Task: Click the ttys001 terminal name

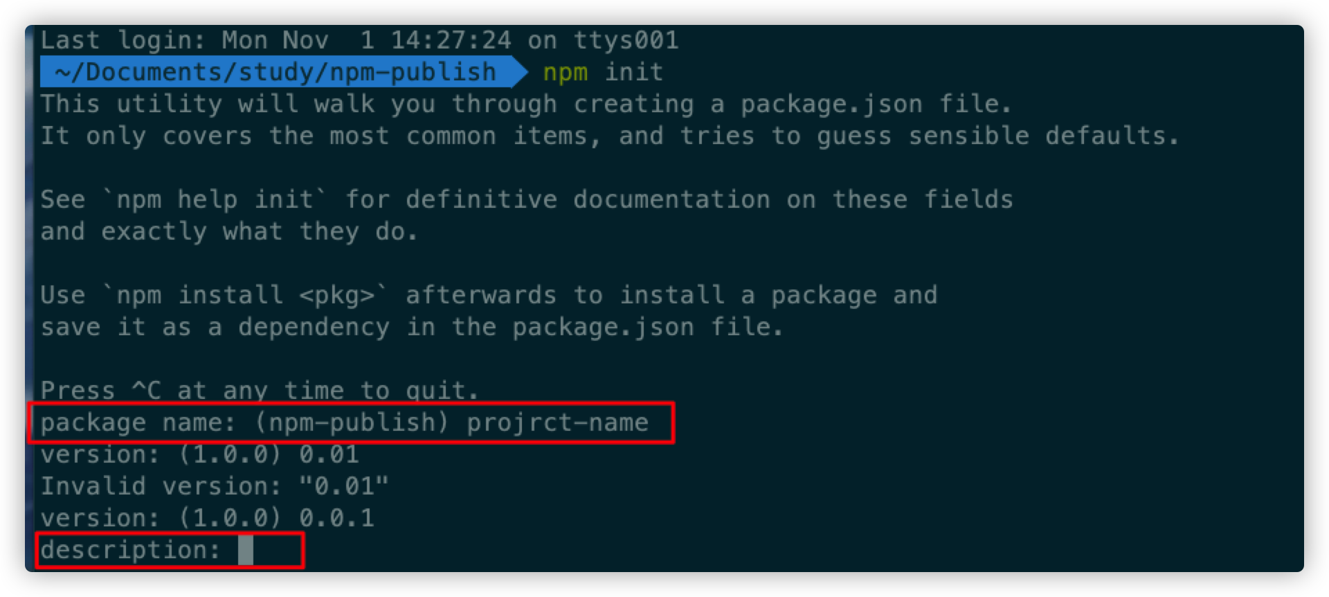Action: pos(626,40)
